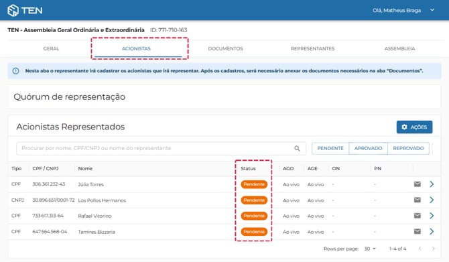Click the info icon in blue banner
Viewport: 449px width, 262px height.
[x=16, y=71]
